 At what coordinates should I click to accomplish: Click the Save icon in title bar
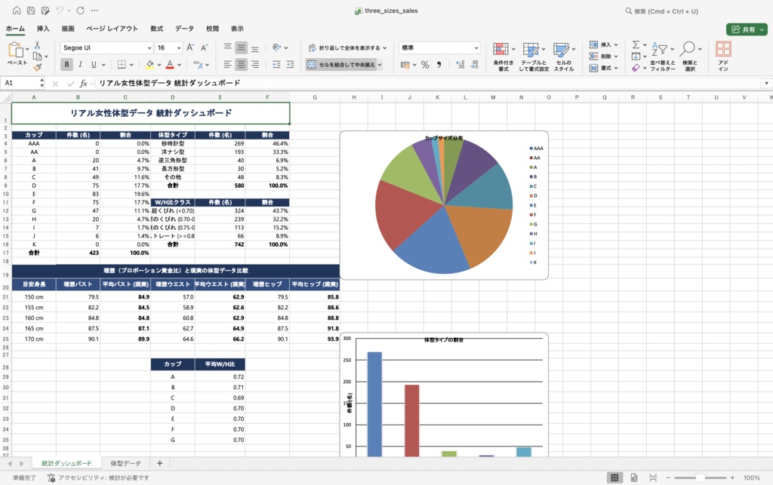(x=31, y=11)
